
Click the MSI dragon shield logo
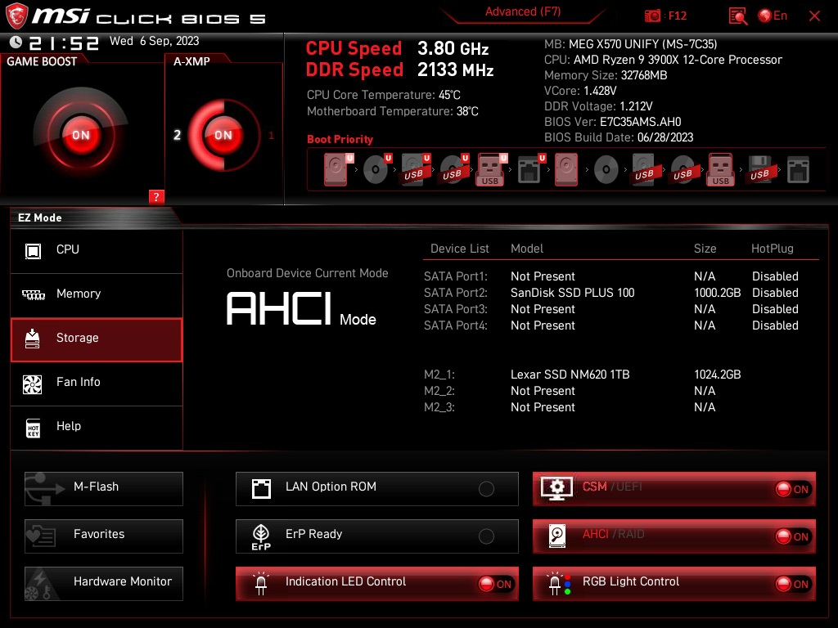click(16, 16)
